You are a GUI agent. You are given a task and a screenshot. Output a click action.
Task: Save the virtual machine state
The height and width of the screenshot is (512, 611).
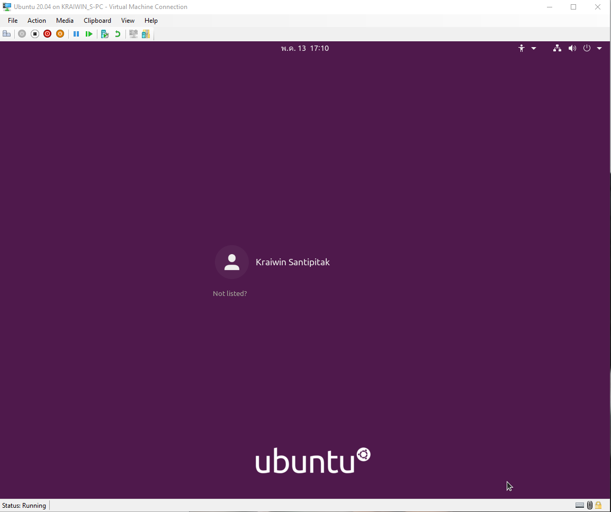click(x=60, y=33)
